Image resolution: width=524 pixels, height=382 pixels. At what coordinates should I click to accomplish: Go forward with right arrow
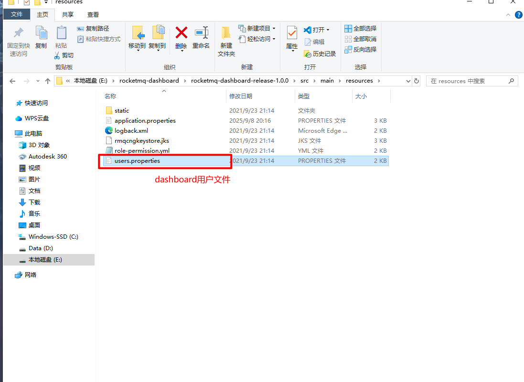(26, 81)
